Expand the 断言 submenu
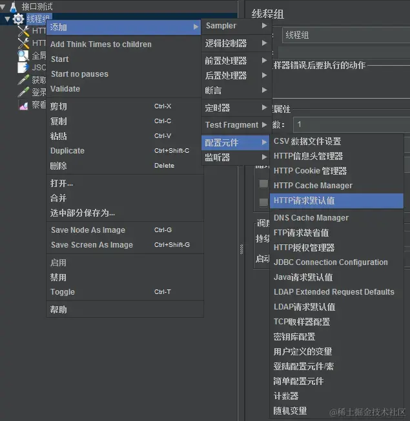 [235, 90]
